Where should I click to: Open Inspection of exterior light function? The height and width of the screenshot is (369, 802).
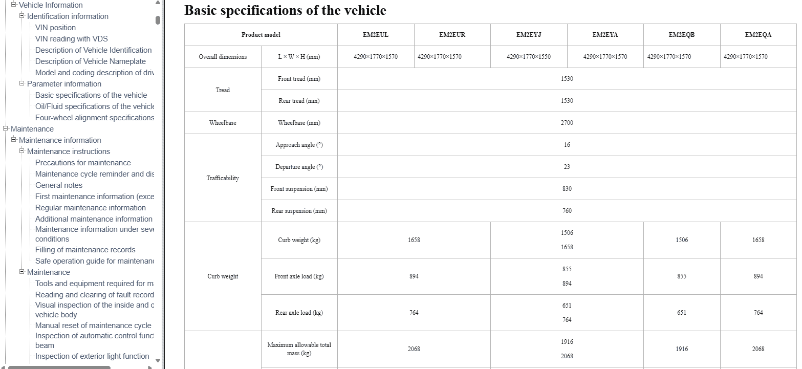tap(92, 356)
